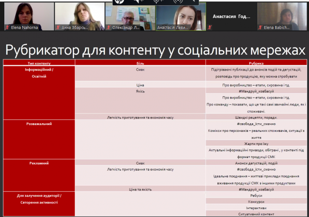Click the Біль column header

pyautogui.click(x=140, y=63)
